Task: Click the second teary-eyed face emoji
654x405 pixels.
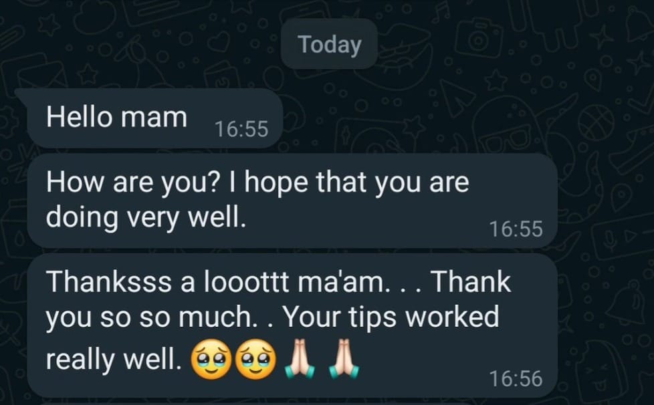Action: click(255, 359)
